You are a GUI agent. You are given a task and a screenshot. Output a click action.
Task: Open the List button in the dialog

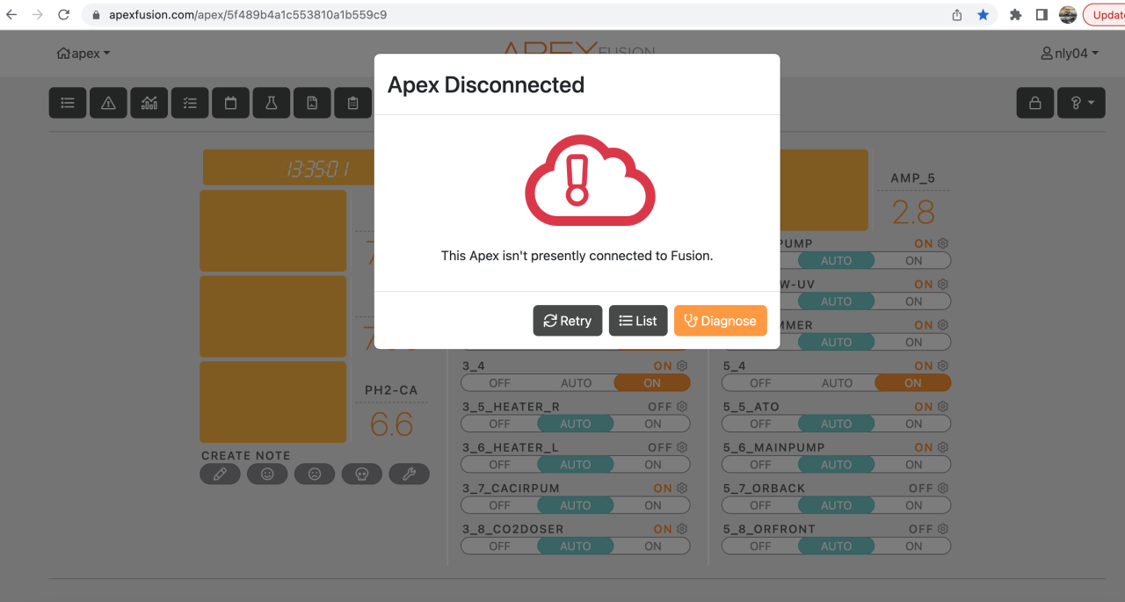coord(638,321)
